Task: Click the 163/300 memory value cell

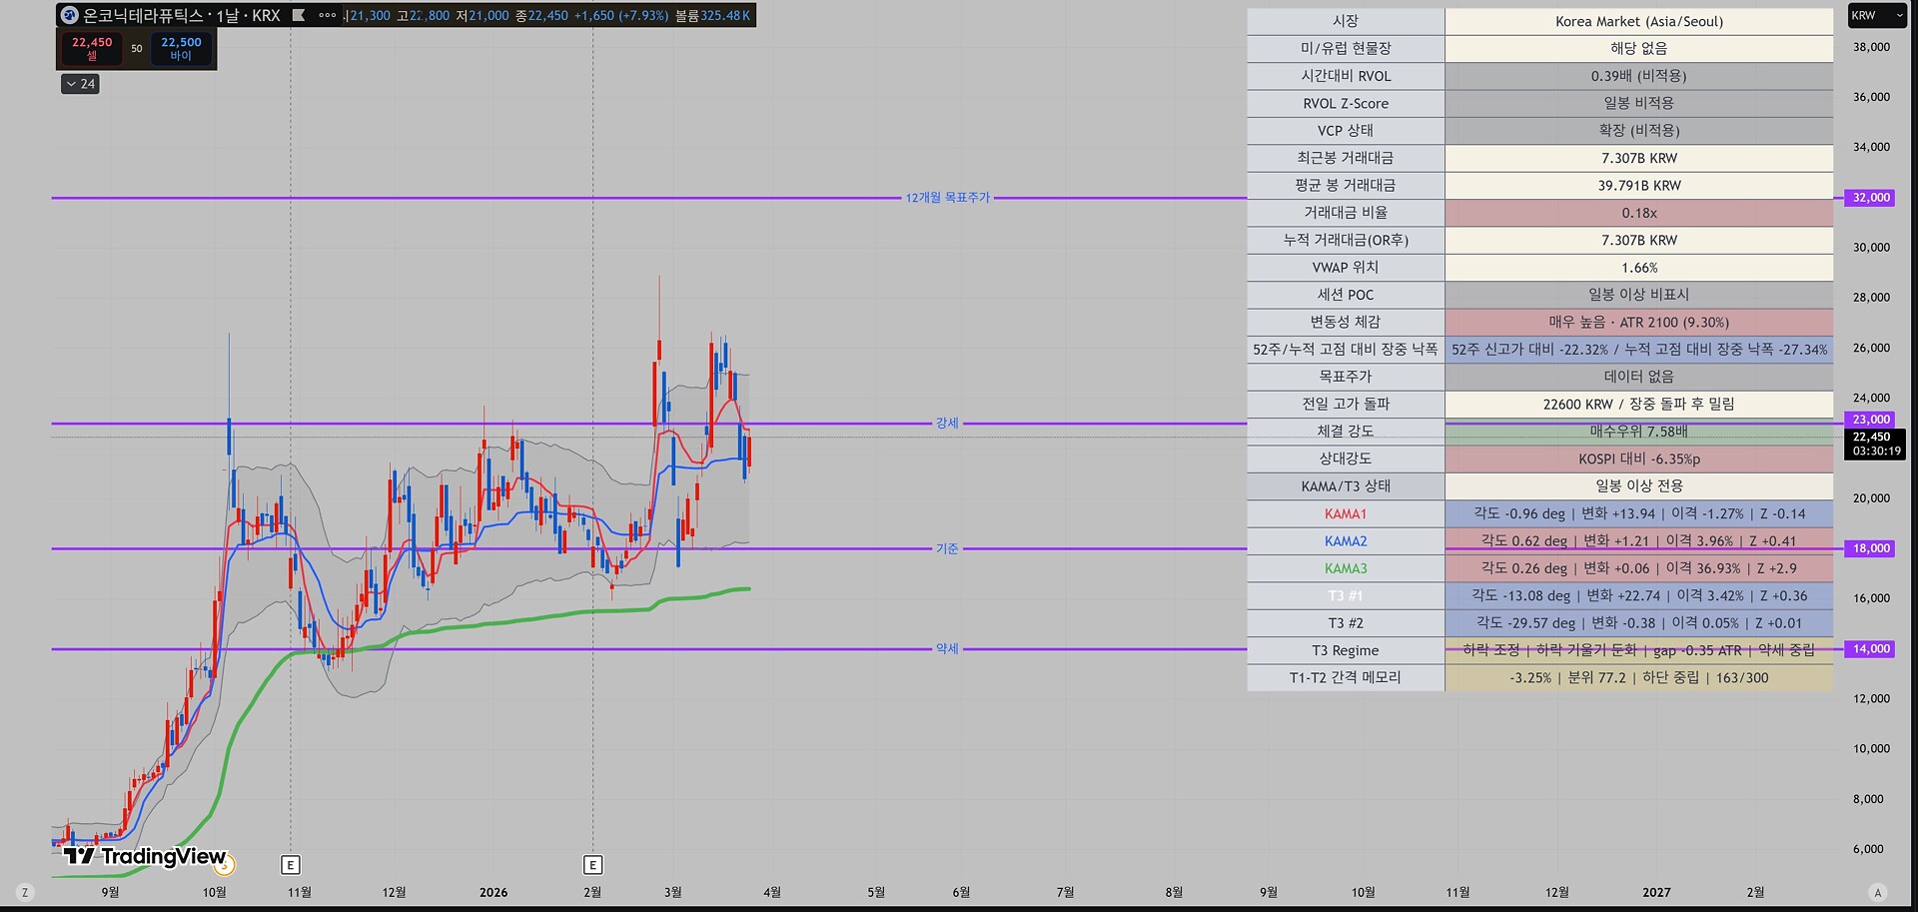Action: pos(1639,677)
